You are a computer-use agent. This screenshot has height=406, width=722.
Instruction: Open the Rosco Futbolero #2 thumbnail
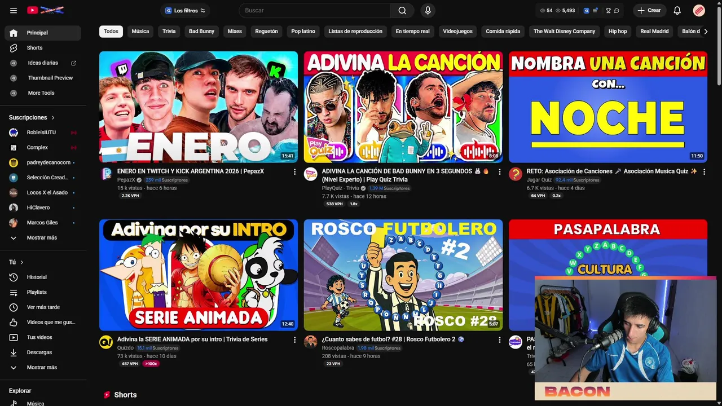[403, 275]
